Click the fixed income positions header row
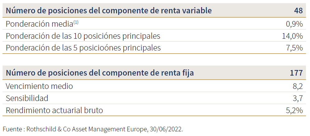This screenshot has height=136, width=310. pyautogui.click(x=154, y=72)
